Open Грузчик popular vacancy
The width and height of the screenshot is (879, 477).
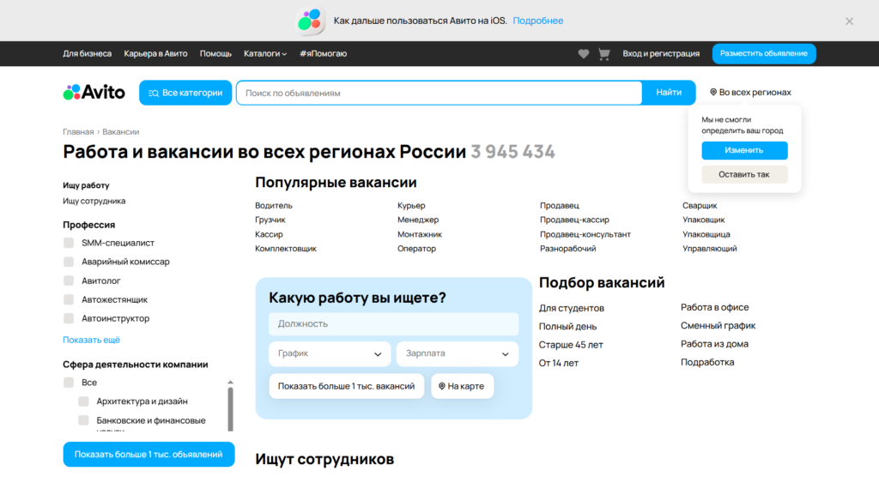tap(270, 220)
